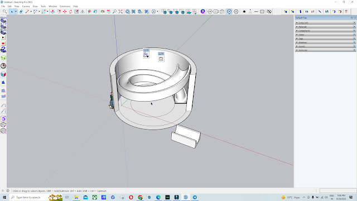357x201 pixels.
Task: Click the Zoom Extents icon
Action: (120, 11)
